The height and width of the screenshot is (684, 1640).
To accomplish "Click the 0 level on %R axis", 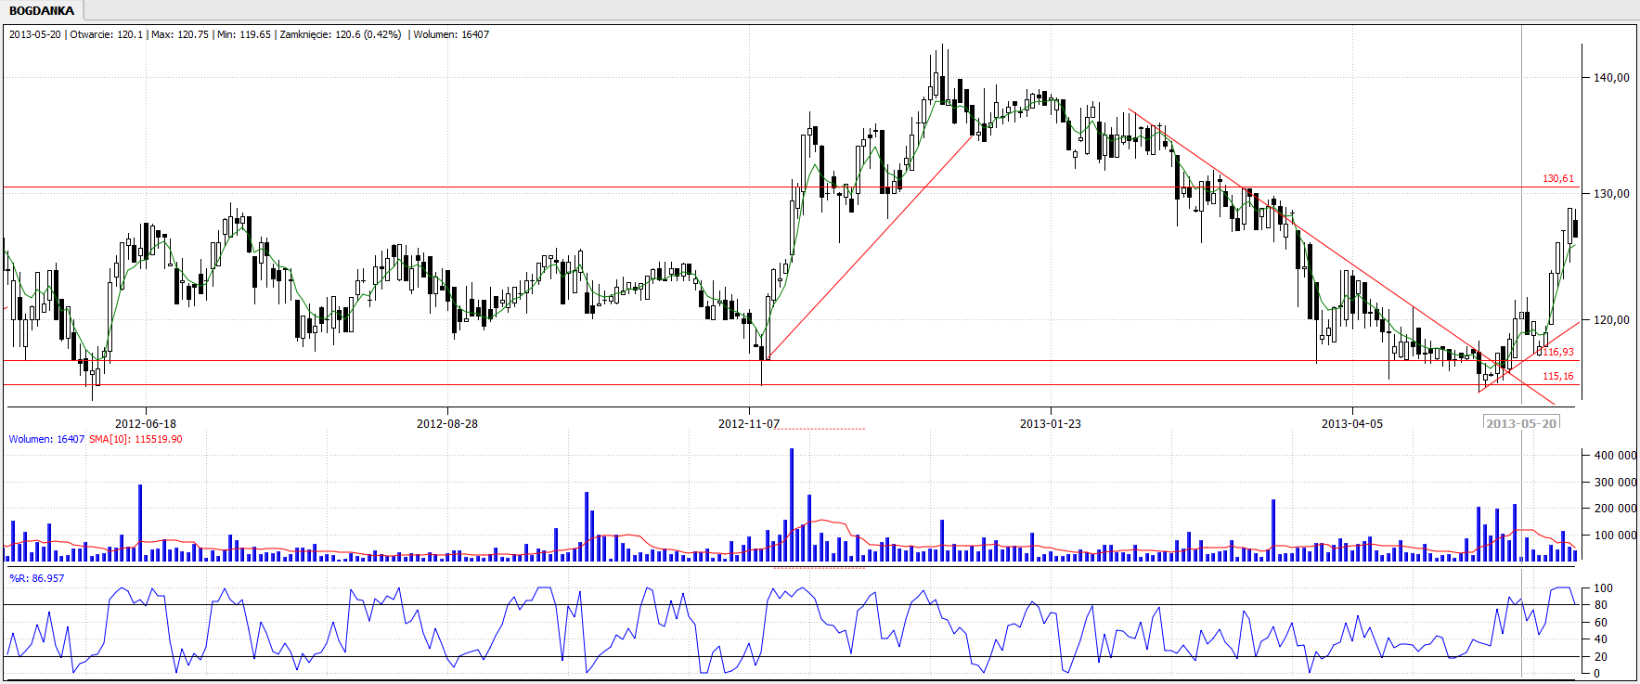I will click(x=1596, y=674).
